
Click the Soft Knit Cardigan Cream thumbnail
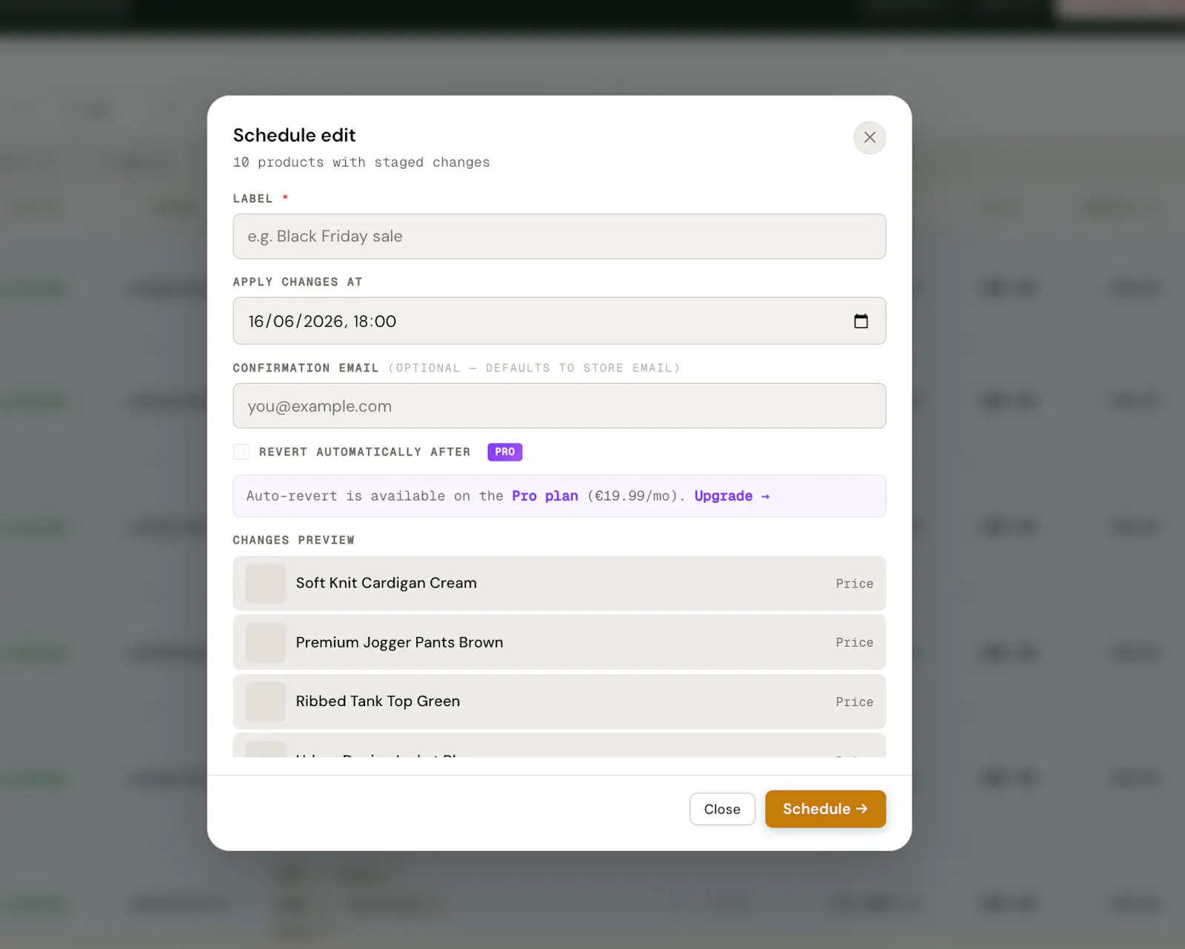click(x=265, y=583)
